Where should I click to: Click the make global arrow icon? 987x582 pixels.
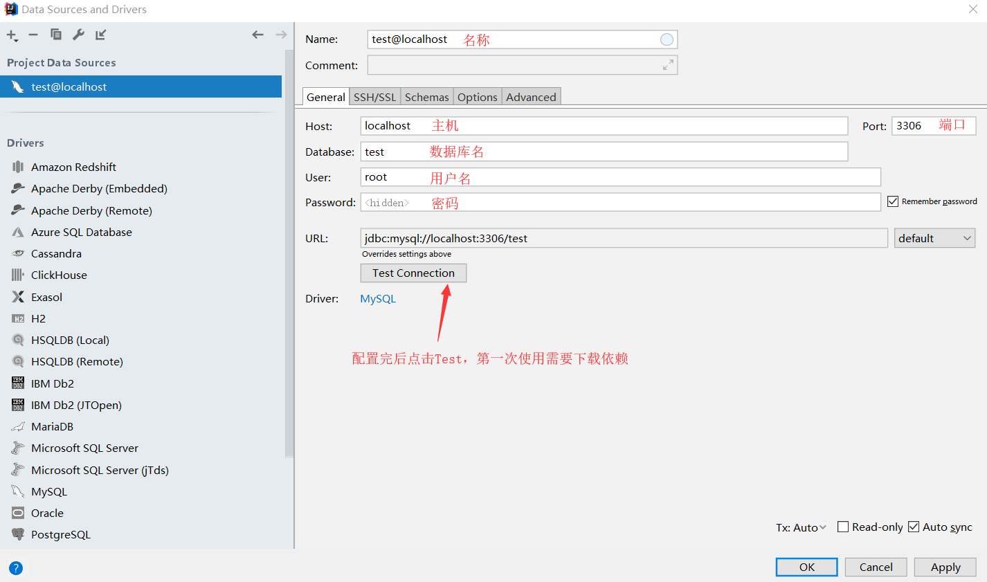pos(101,35)
